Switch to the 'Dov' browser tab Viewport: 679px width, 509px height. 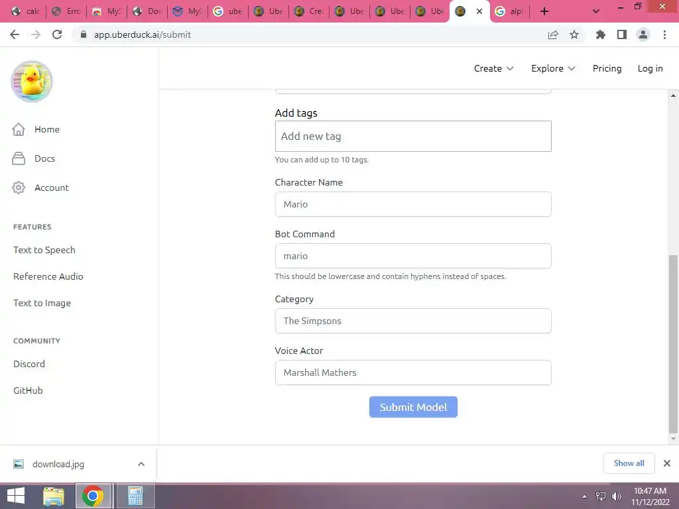coord(147,11)
